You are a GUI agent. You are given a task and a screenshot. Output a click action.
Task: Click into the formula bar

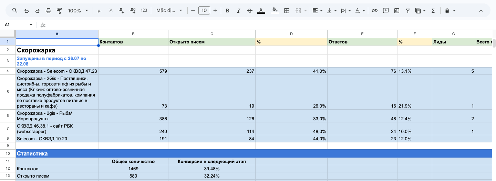pos(269,25)
